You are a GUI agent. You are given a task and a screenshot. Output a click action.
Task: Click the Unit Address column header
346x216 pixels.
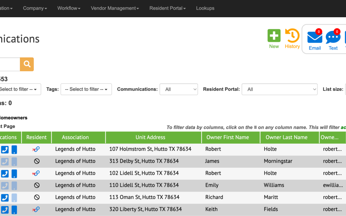[150, 137]
